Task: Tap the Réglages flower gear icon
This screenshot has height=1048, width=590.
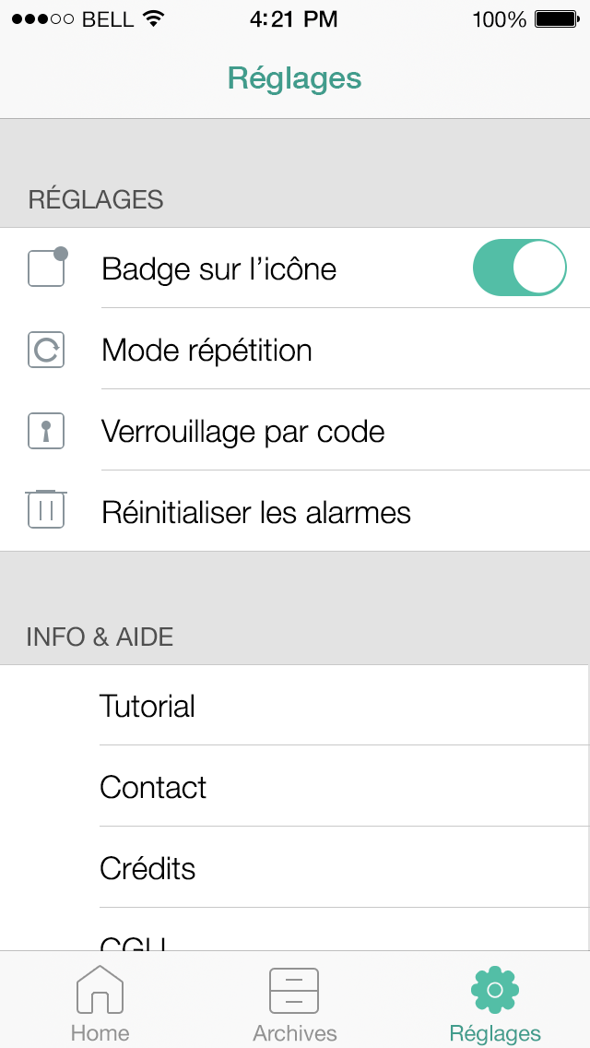Action: tap(495, 990)
